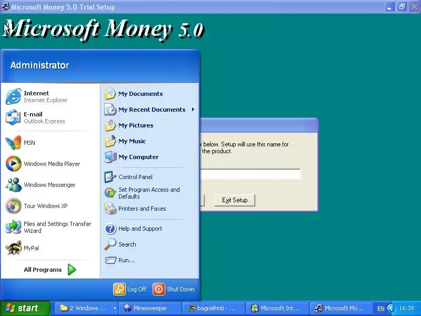Open Internet Explorer from the Start menu
The height and width of the screenshot is (316, 421).
(50, 96)
